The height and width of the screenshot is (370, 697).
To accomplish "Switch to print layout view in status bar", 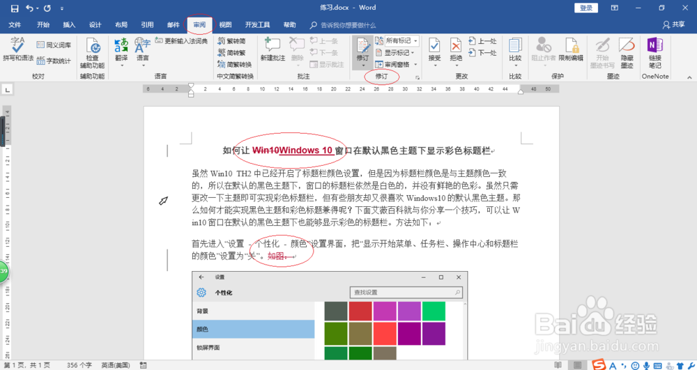I will [x=577, y=365].
